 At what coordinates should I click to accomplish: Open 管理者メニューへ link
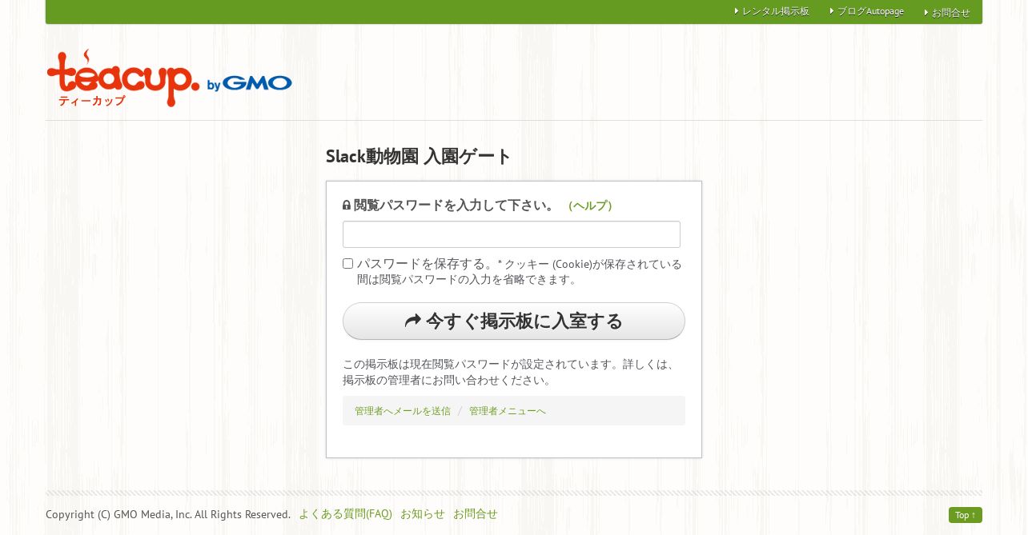(508, 411)
